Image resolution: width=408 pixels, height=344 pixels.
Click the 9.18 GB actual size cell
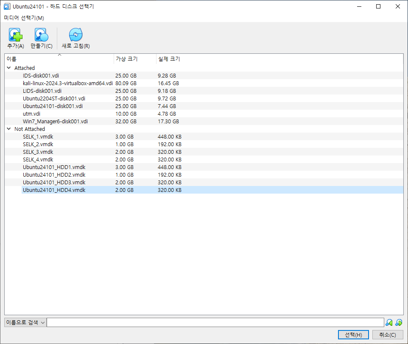pos(167,91)
